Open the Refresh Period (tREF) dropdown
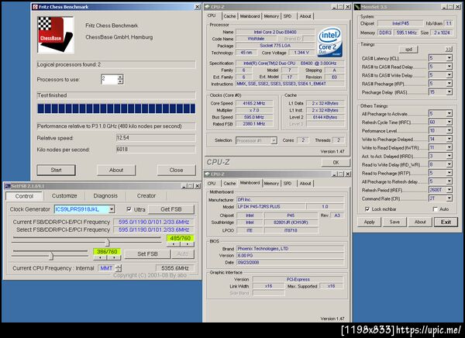Image resolution: width=465 pixels, height=338 pixels. [x=449, y=190]
